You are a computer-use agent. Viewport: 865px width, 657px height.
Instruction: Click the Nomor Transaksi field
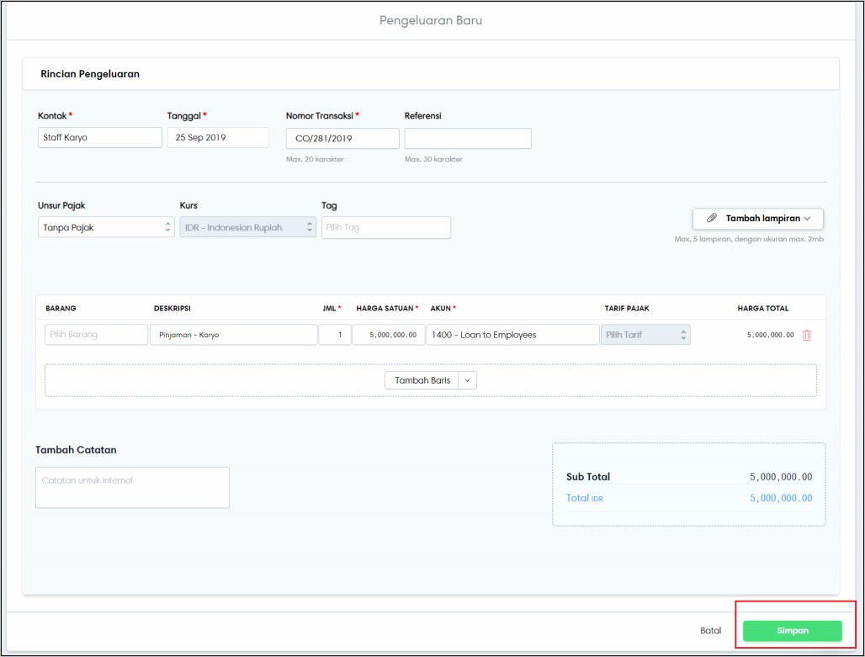tap(342, 139)
